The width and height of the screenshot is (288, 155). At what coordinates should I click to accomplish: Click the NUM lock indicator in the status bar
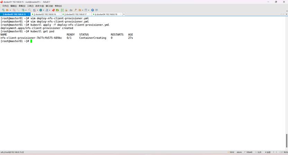286,152
